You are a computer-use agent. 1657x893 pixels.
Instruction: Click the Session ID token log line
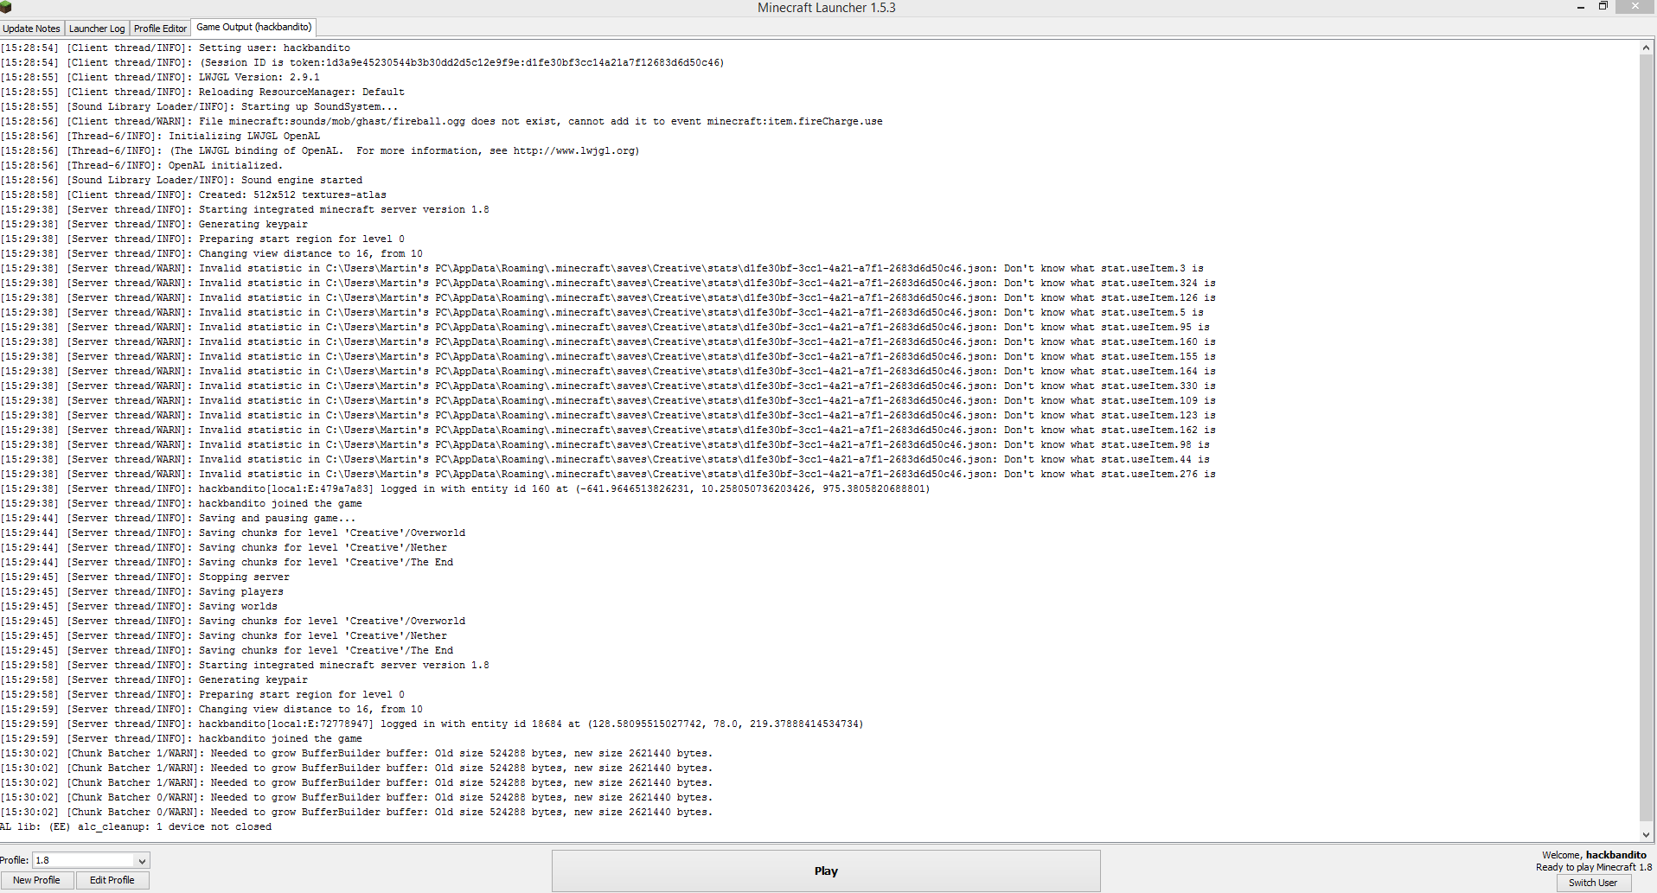click(362, 63)
